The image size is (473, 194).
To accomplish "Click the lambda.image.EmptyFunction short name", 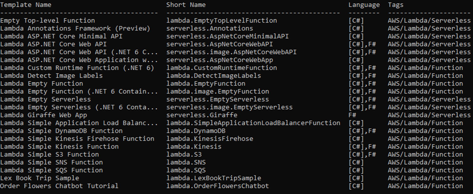I will point(217,92).
